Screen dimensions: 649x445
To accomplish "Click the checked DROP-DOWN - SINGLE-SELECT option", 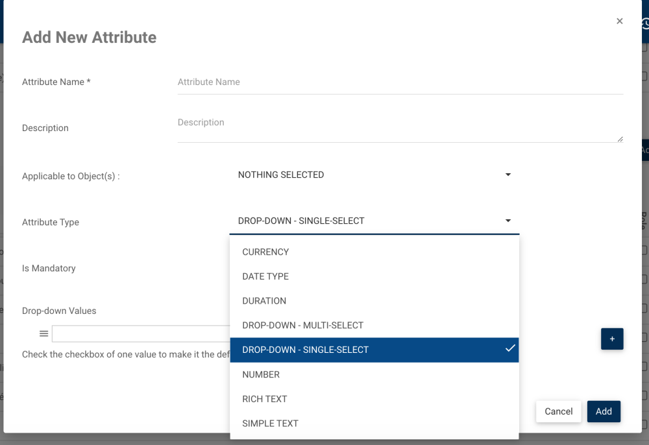I will pyautogui.click(x=305, y=350).
